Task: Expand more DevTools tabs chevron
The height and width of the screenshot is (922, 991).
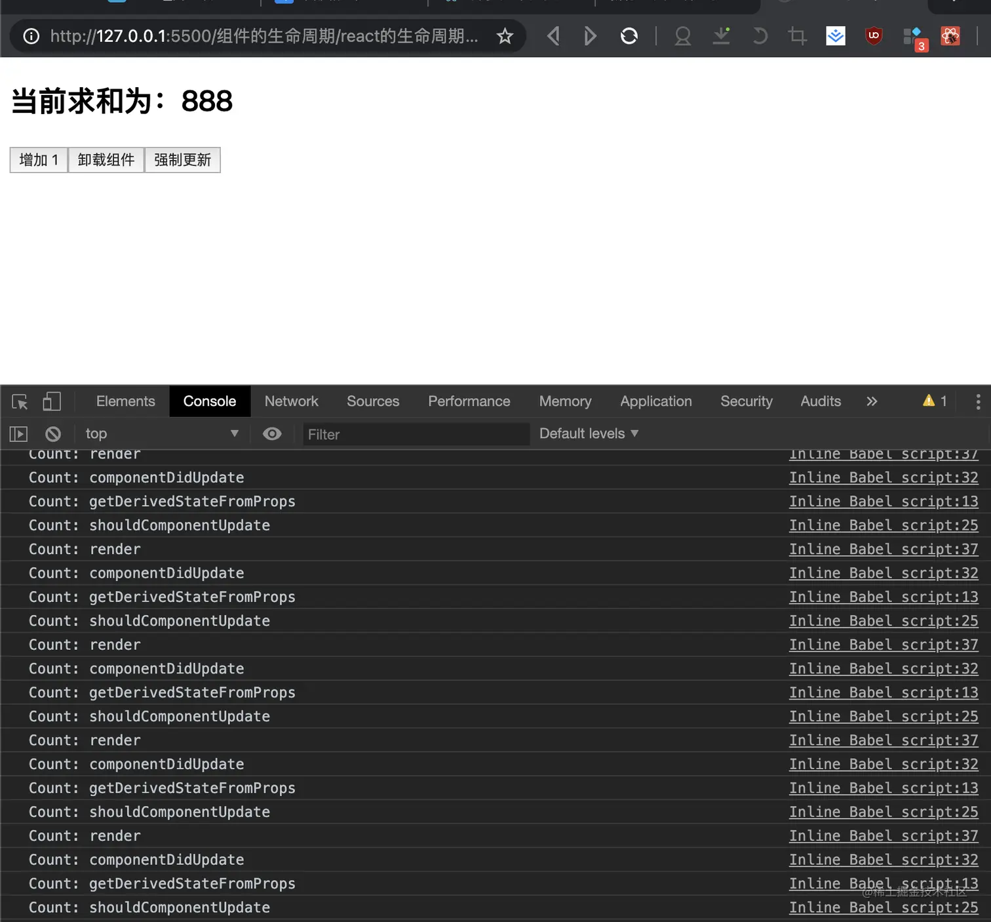Action: 872,401
